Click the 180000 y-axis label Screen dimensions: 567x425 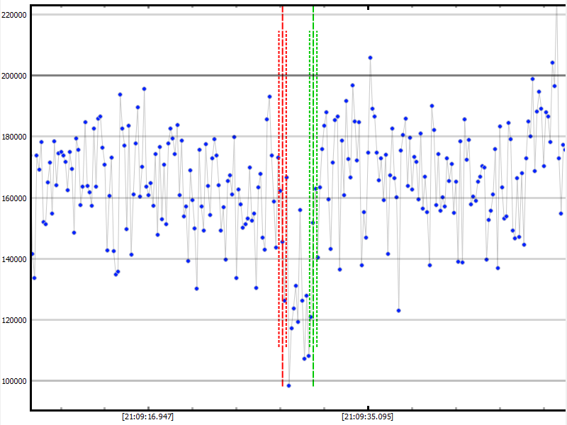pos(14,137)
